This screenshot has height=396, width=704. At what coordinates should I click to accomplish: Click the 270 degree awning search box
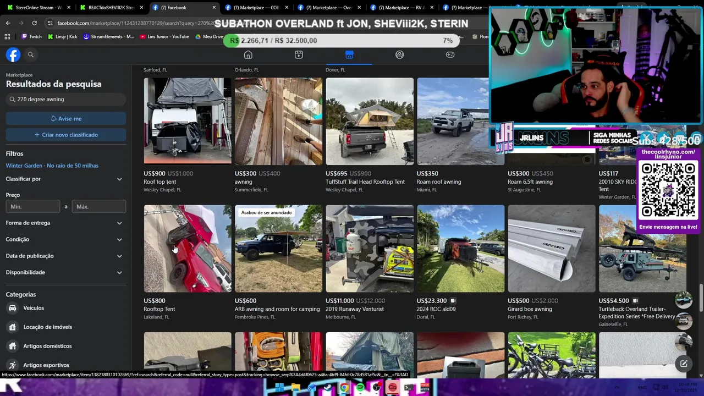point(66,100)
